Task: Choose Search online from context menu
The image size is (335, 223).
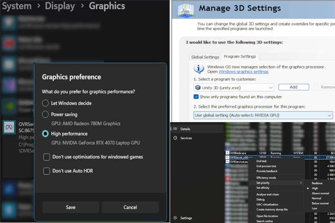Action: (265, 221)
